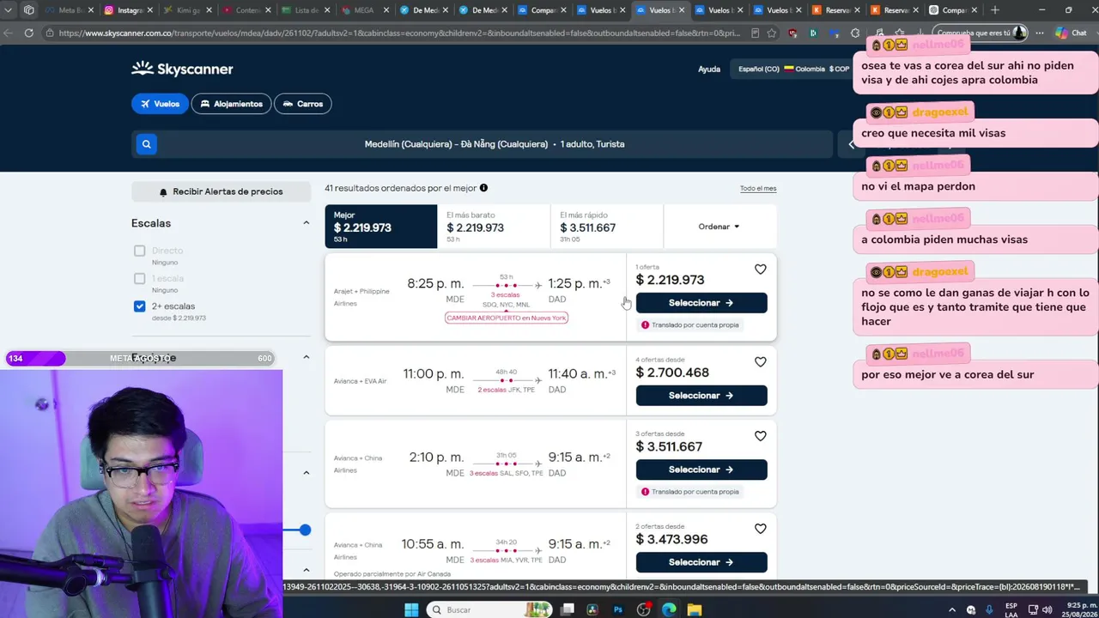Favorite the $2.700.468 Avianca + EVA Air flight
The width and height of the screenshot is (1099, 618).
click(760, 362)
